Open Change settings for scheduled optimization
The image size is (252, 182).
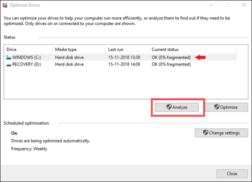click(x=221, y=133)
